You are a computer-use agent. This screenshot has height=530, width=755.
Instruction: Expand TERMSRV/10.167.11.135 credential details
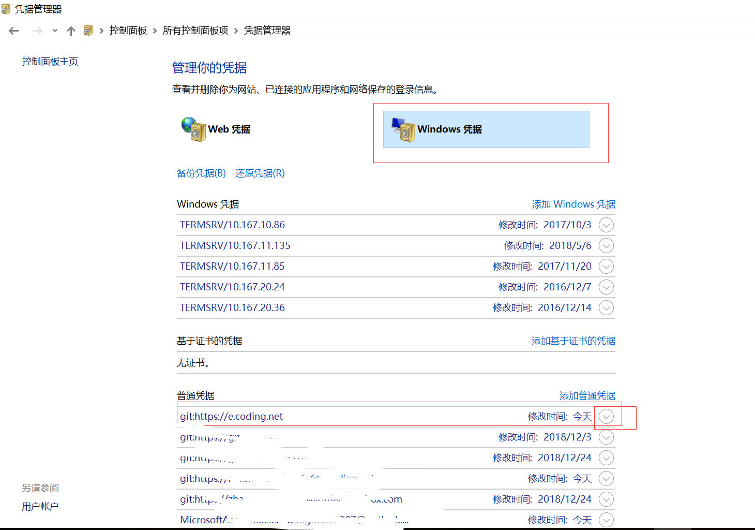[x=606, y=245]
